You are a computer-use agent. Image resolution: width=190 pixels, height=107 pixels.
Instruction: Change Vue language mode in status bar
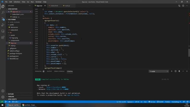coord(145,102)
